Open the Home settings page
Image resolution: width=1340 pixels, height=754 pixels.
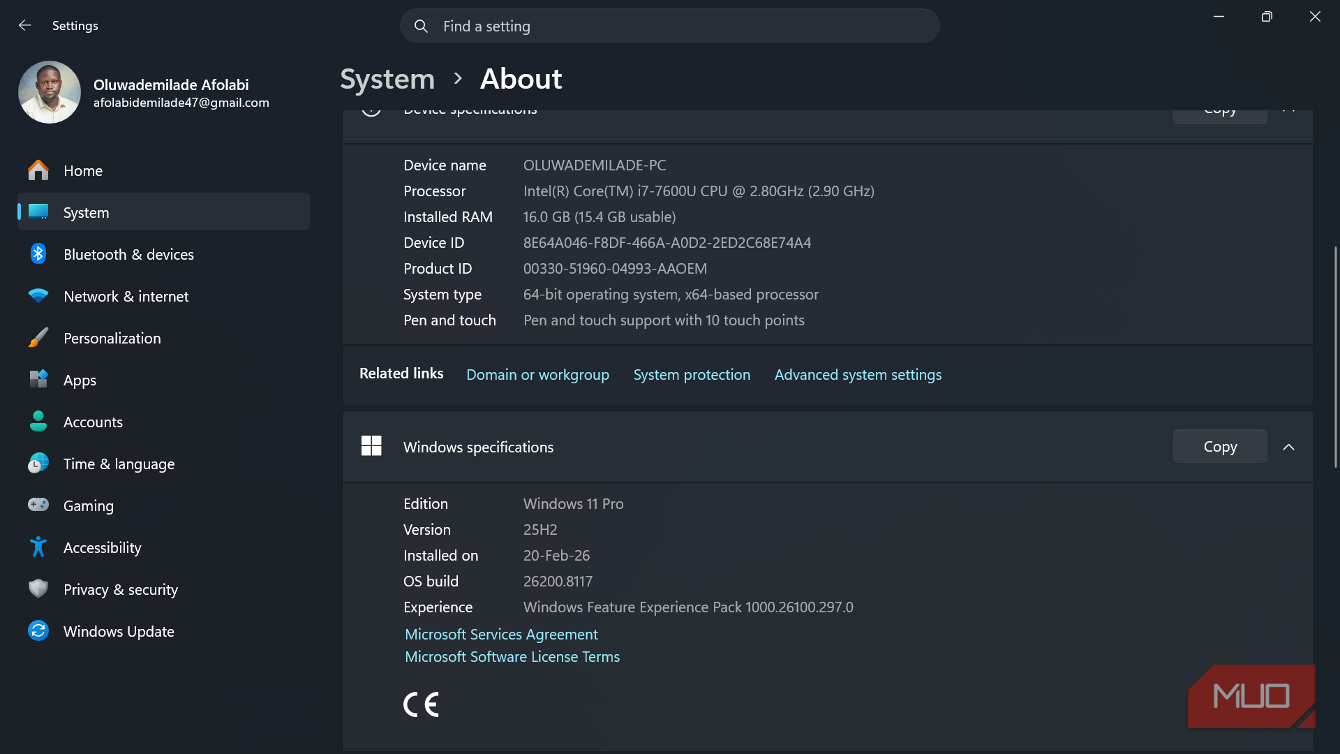(x=163, y=170)
